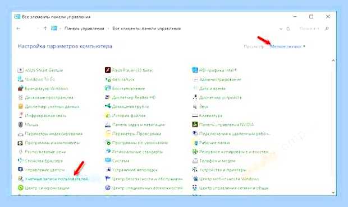This screenshot has height=207, width=348.
Task: Click the Брандмауэр Windows firewall icon
Action: [x=20, y=88]
